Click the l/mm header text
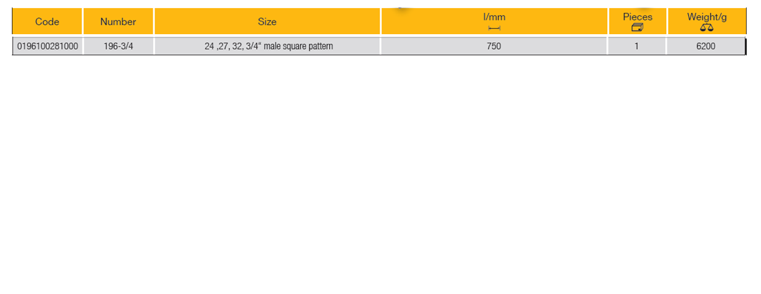The width and height of the screenshot is (761, 294). point(494,17)
